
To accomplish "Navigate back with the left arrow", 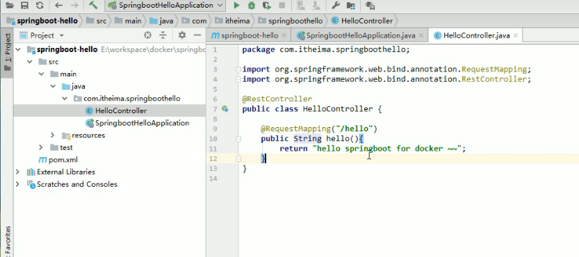I will 58,5.
